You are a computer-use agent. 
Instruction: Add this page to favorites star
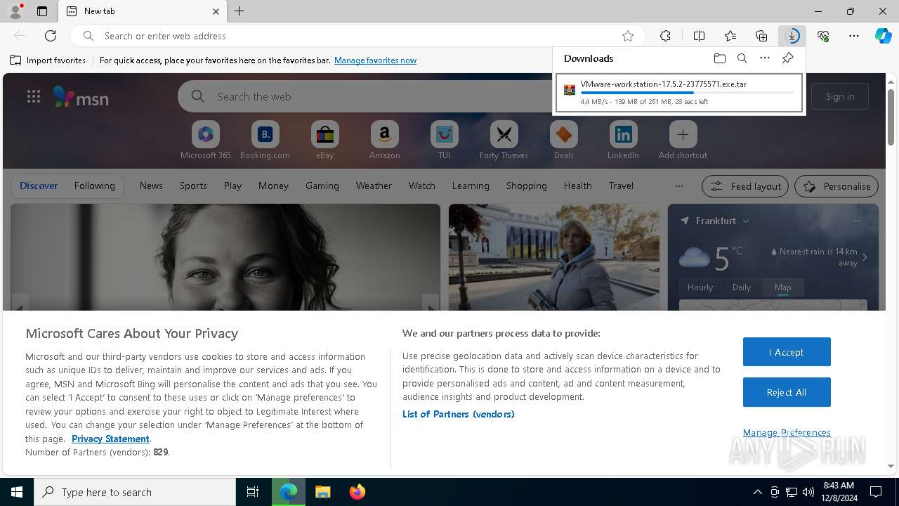click(628, 36)
